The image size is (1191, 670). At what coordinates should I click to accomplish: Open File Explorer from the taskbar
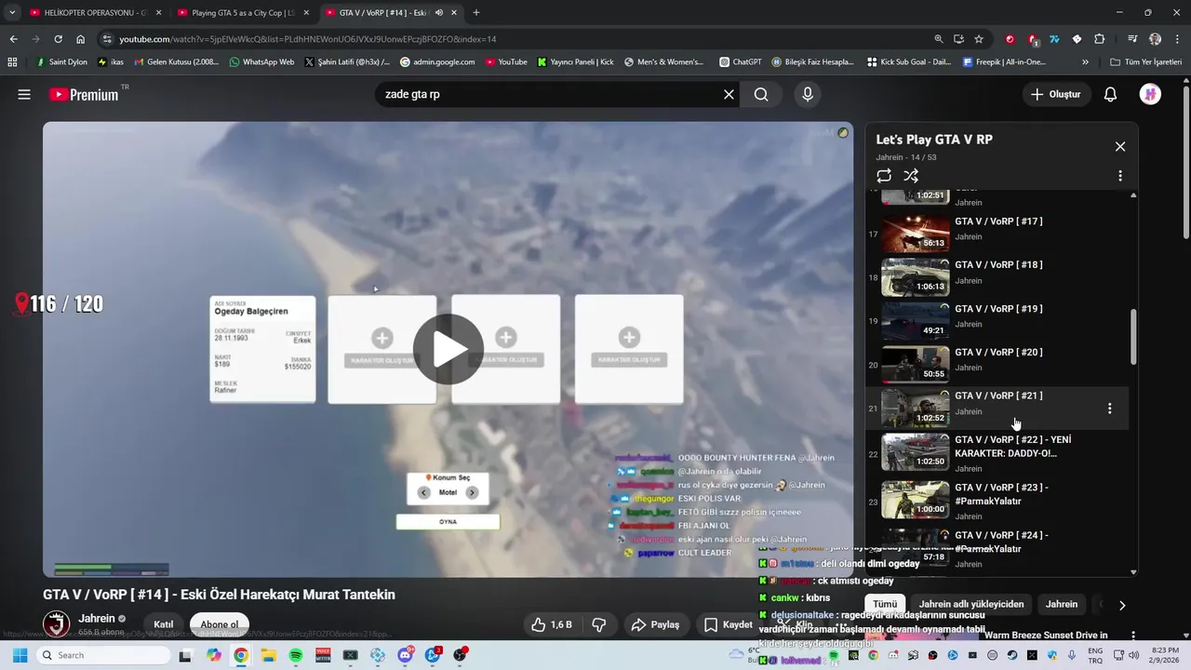pyautogui.click(x=268, y=655)
